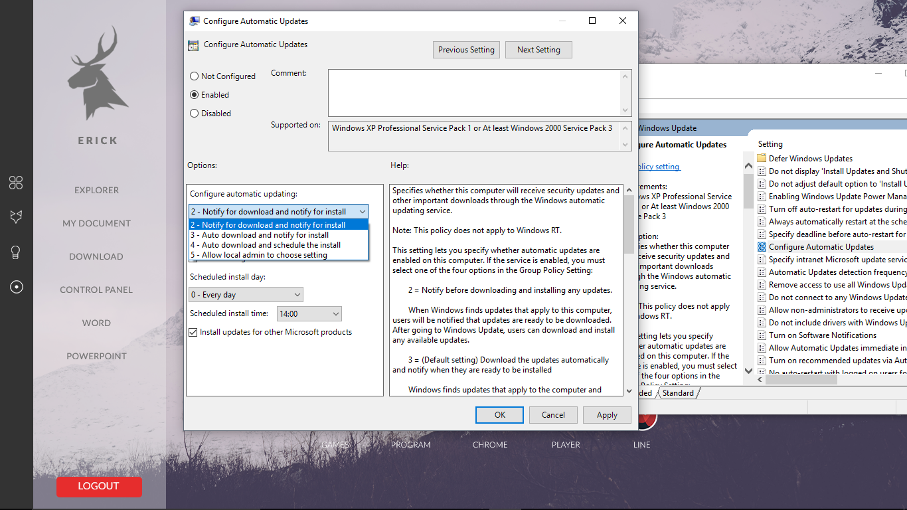Choose 5 - Allow local admin to choose setting
907x510 pixels.
pyautogui.click(x=278, y=255)
